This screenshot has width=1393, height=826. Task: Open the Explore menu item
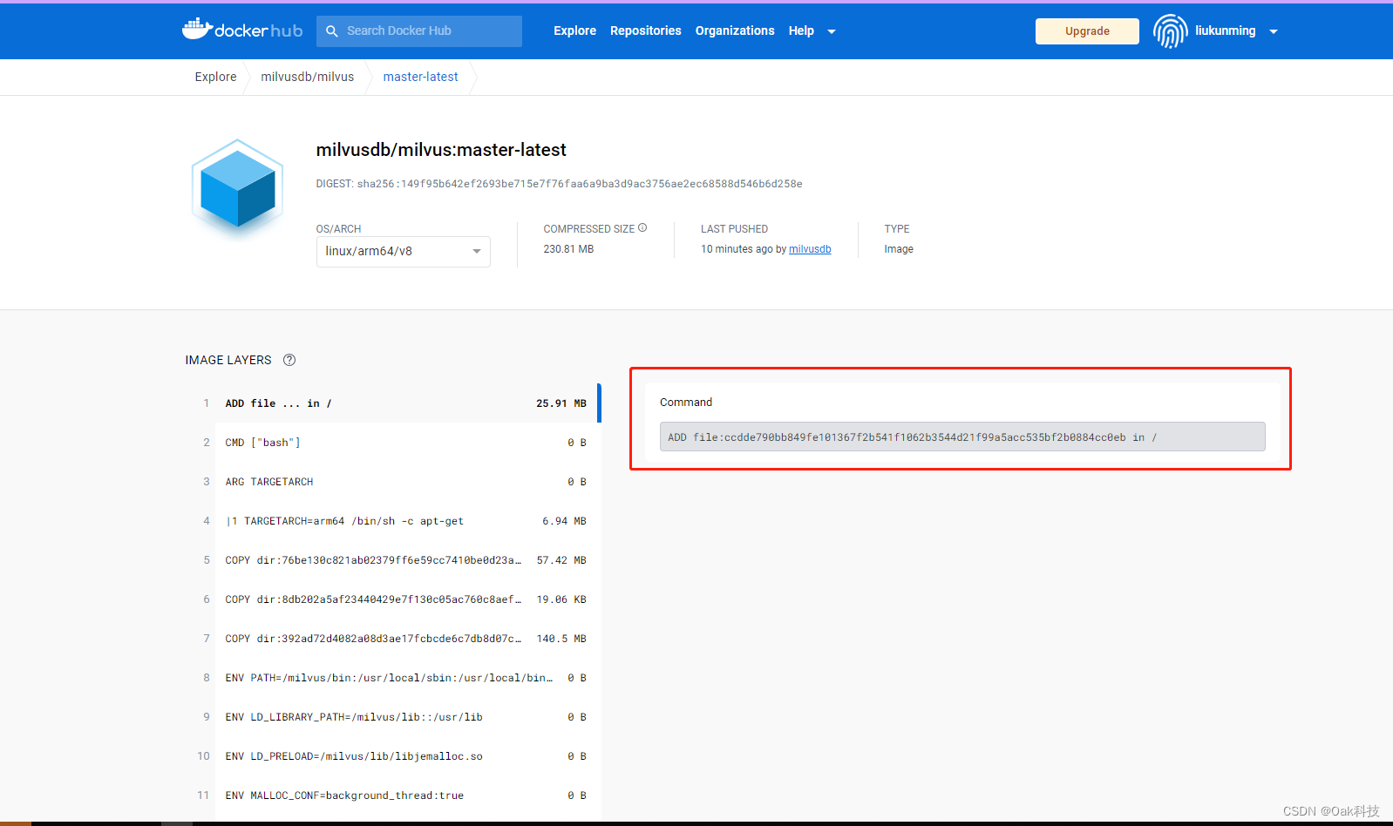point(574,30)
